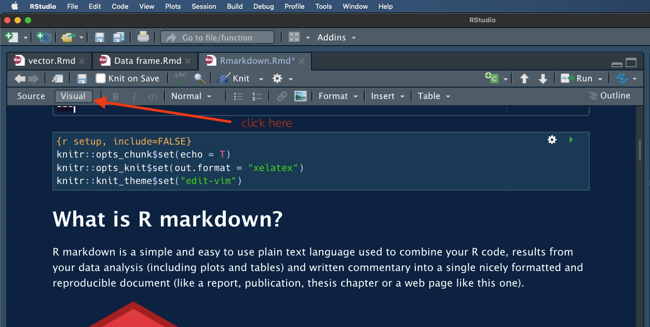Image resolution: width=650 pixels, height=327 pixels.
Task: Click the Save document icon
Action: (82, 78)
